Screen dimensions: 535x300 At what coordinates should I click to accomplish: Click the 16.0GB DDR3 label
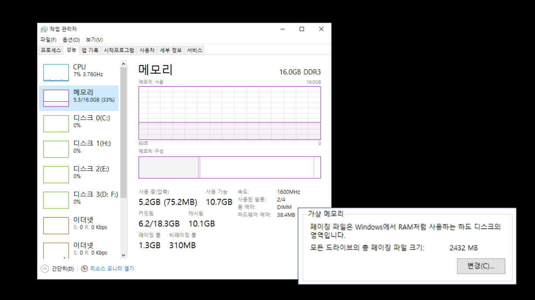pos(300,72)
